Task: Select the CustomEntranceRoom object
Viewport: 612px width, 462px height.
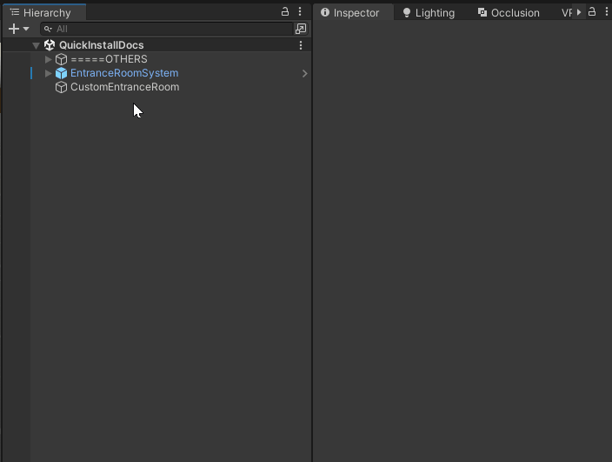Action: (x=124, y=87)
